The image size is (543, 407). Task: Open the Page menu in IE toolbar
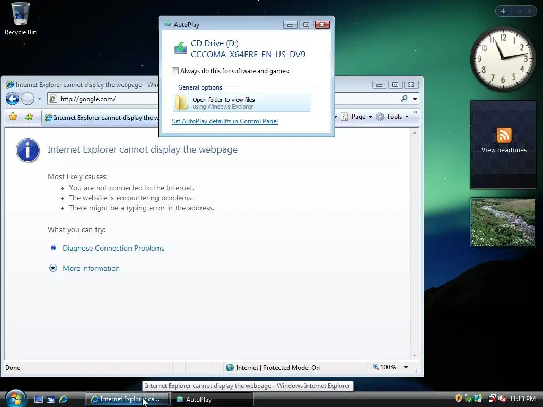[357, 117]
